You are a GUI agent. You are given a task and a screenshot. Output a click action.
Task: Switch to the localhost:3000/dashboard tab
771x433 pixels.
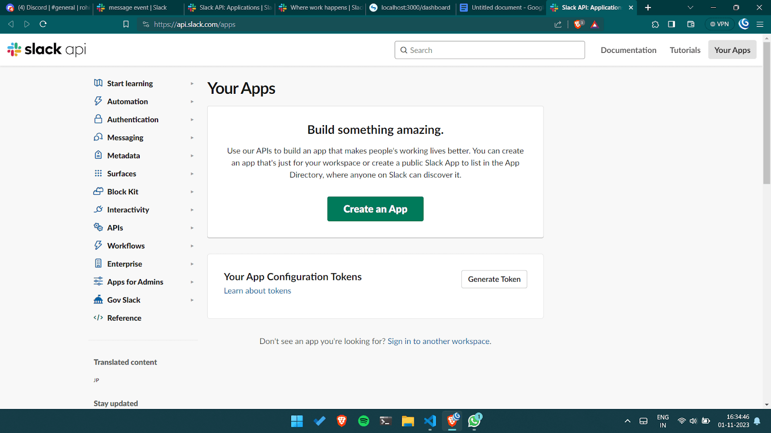(x=411, y=8)
